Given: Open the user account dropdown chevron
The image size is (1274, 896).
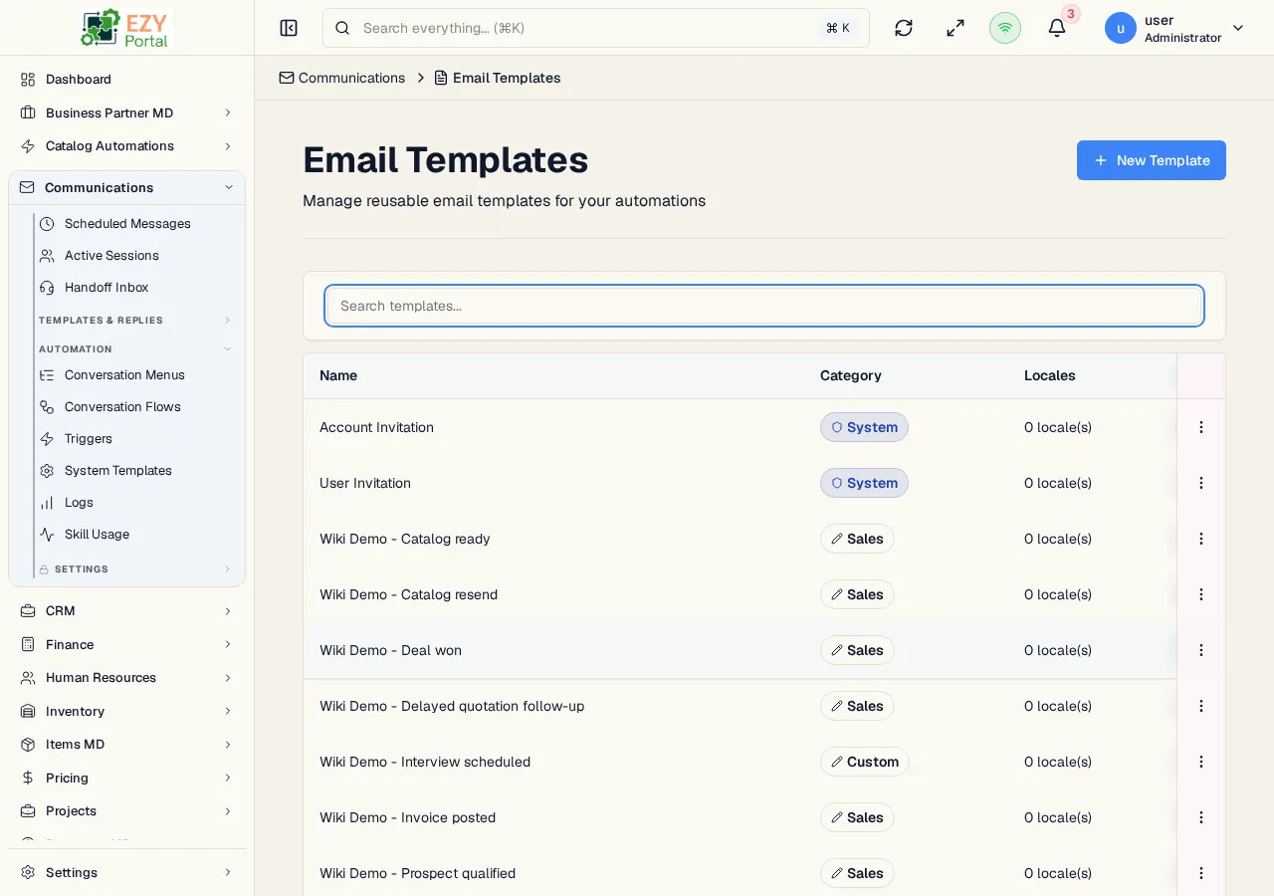Looking at the screenshot, I should tap(1238, 28).
